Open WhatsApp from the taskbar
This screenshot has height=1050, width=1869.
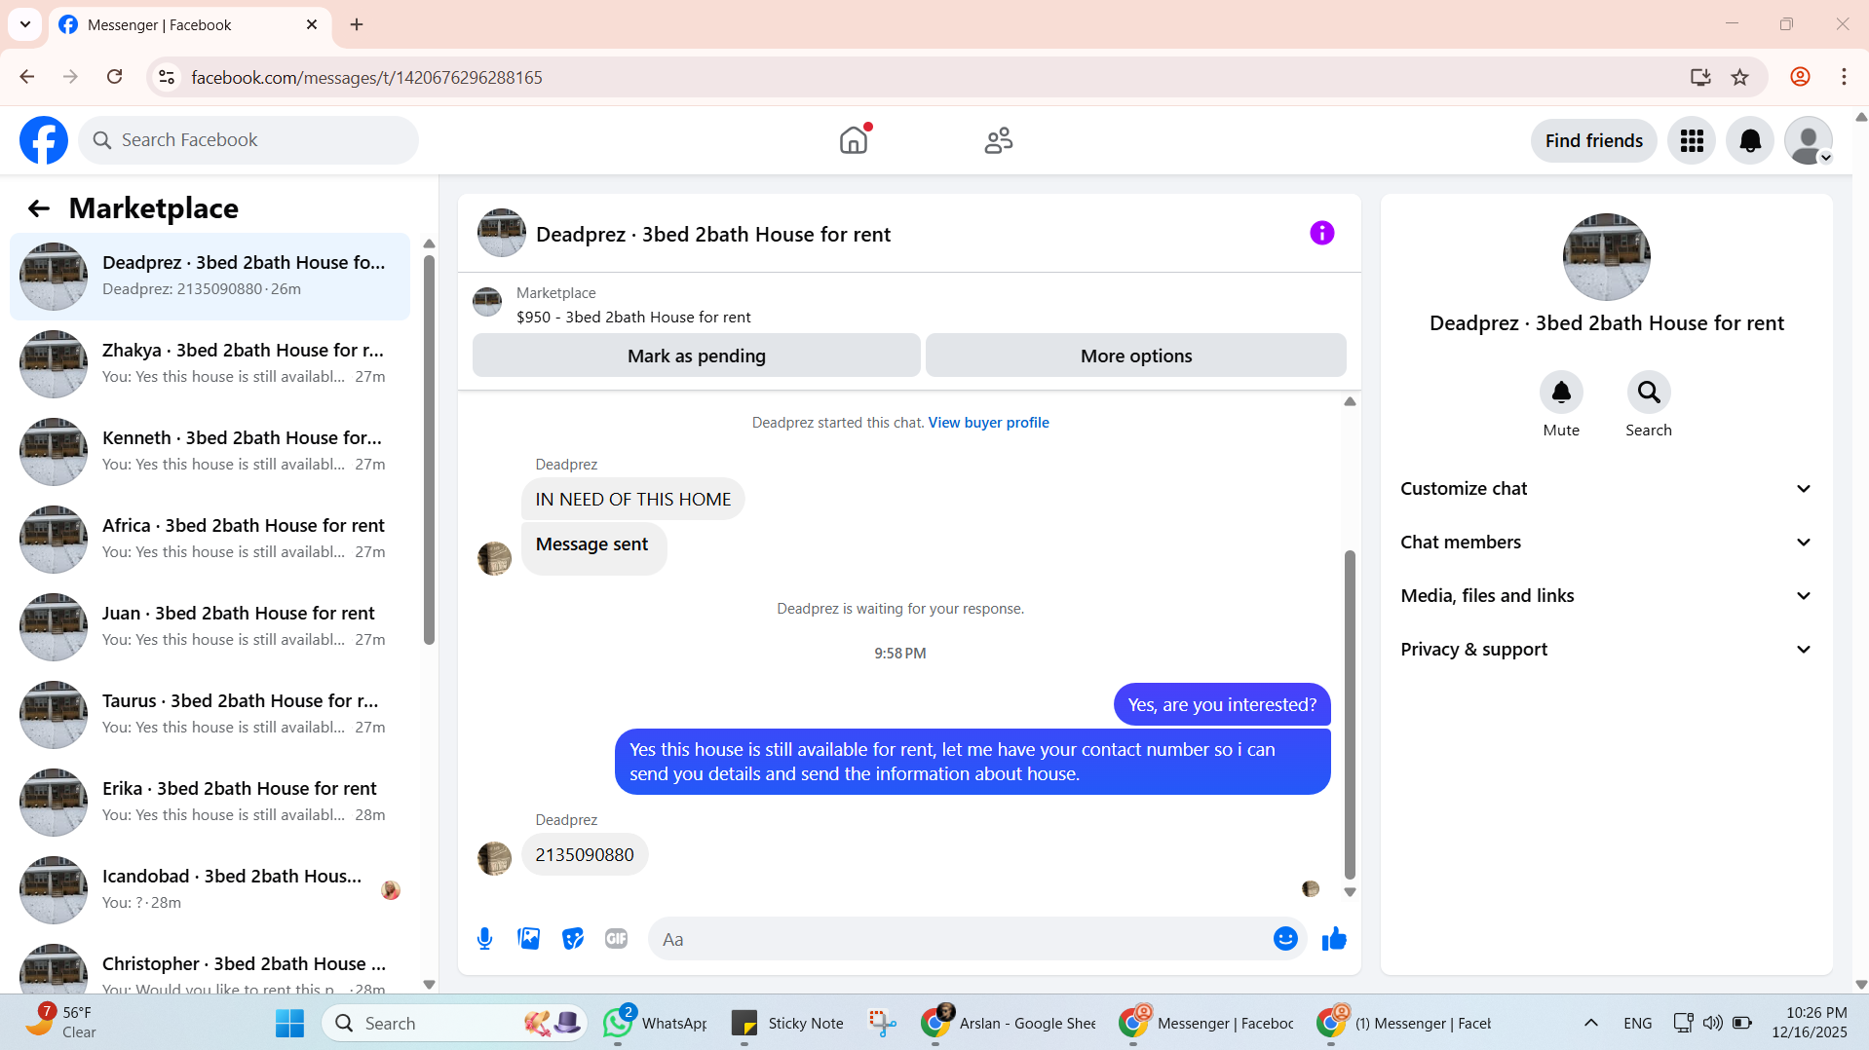point(655,1023)
